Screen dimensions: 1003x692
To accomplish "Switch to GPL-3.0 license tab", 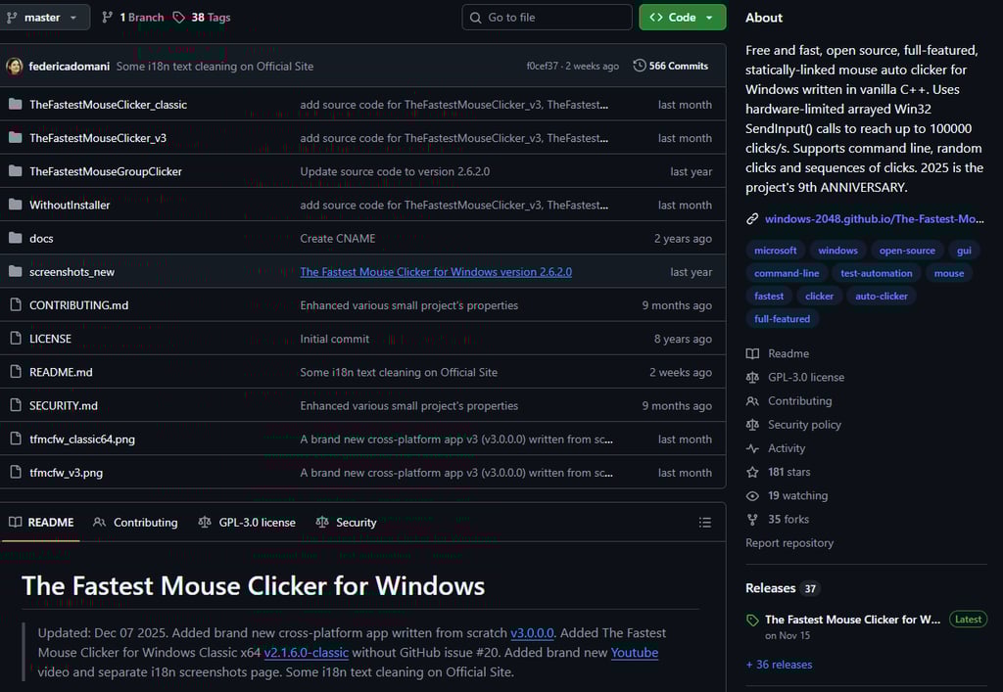I will 247,522.
